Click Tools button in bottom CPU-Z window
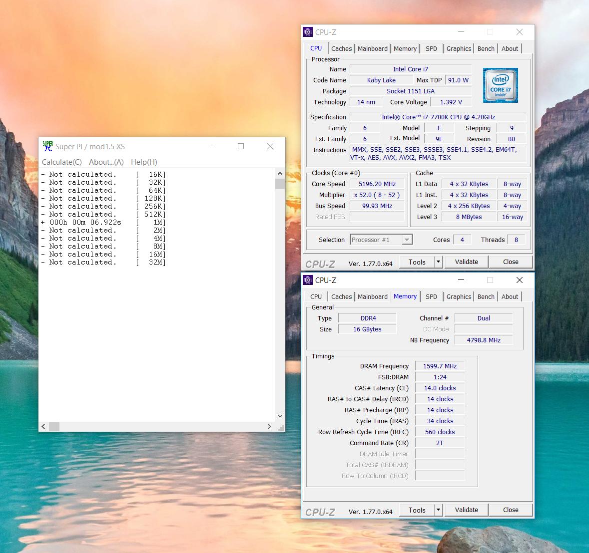This screenshot has height=553, width=589. [x=417, y=510]
